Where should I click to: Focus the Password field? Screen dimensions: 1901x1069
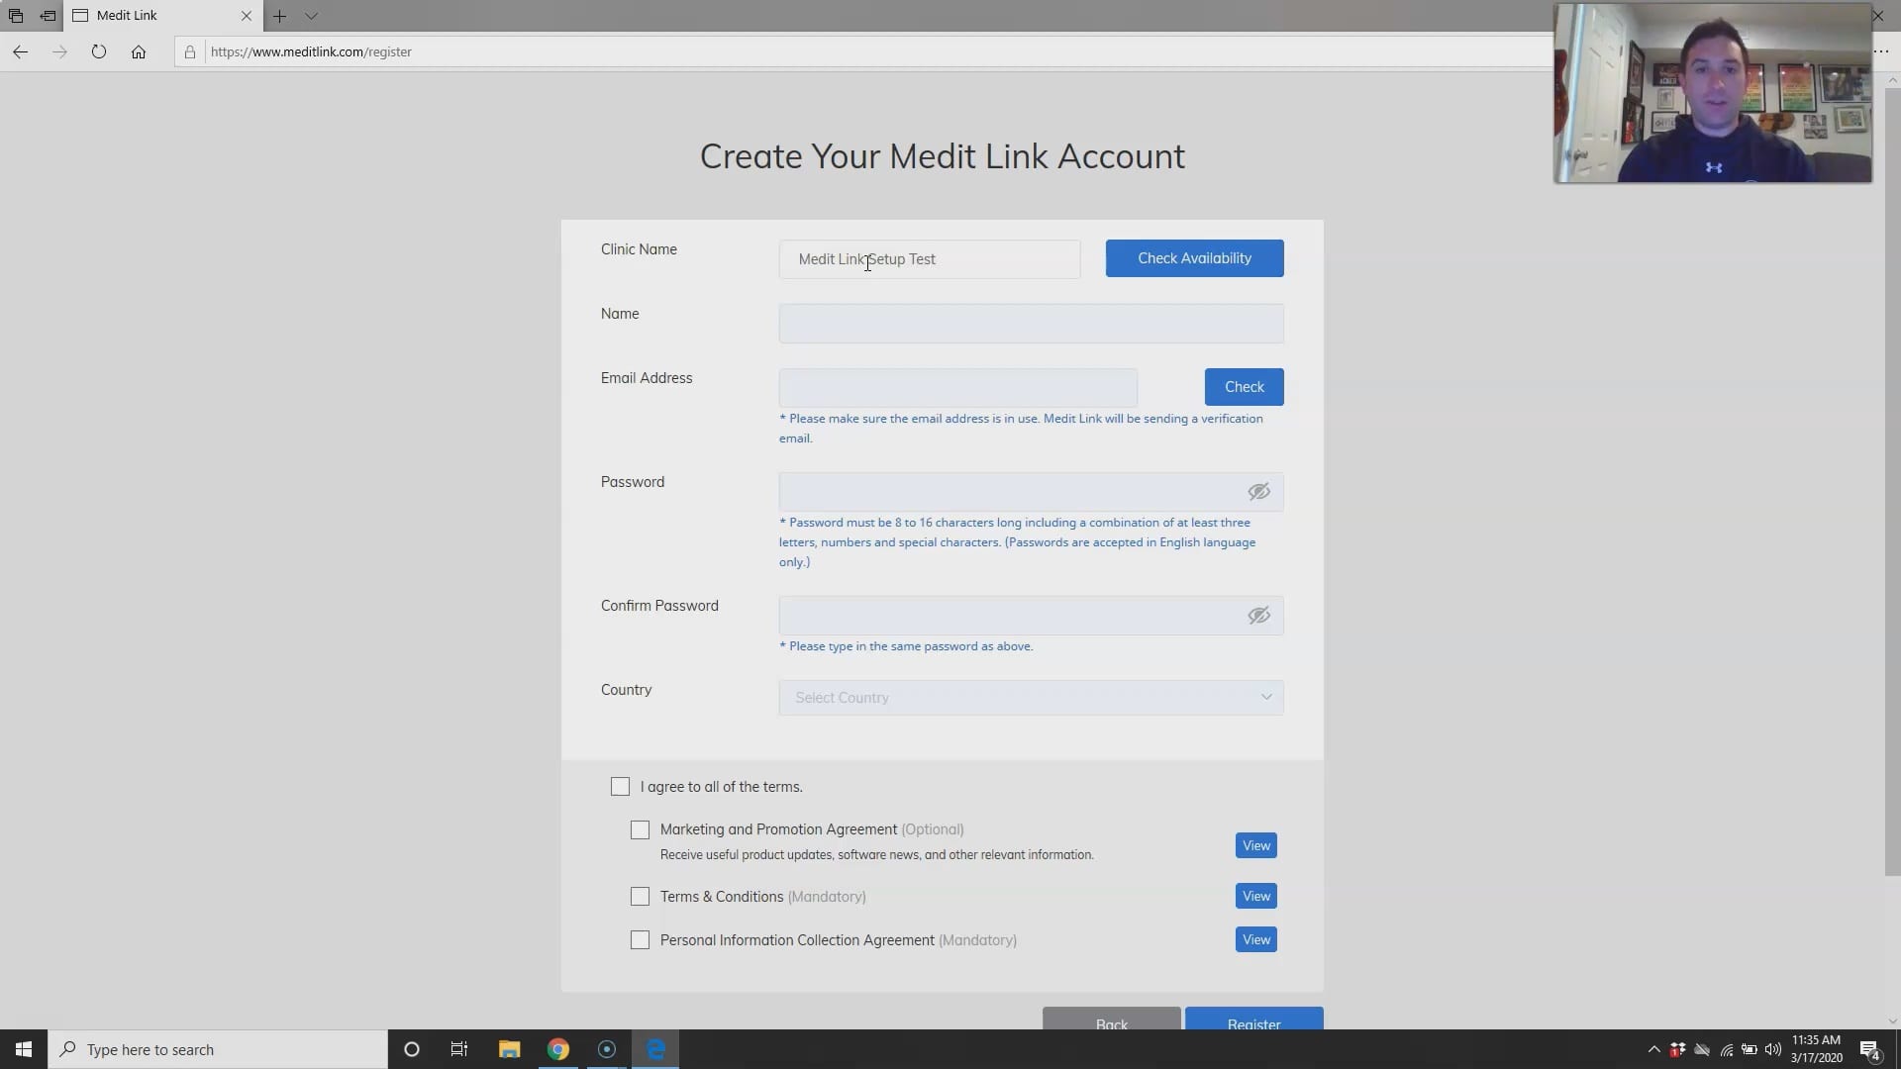point(1031,492)
